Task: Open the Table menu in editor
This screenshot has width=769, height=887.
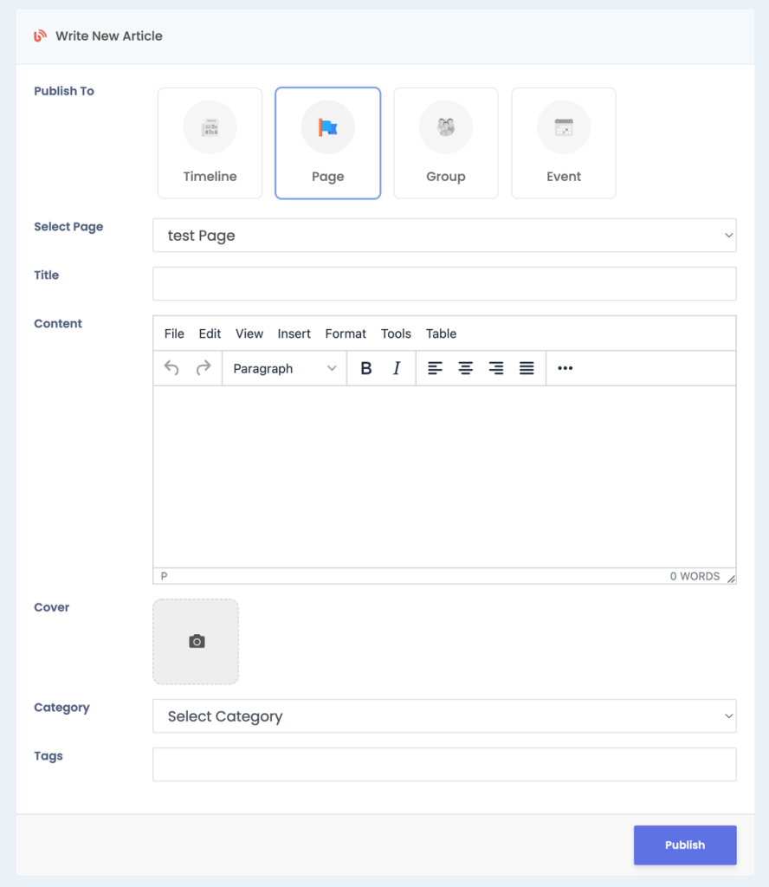Action: [441, 333]
